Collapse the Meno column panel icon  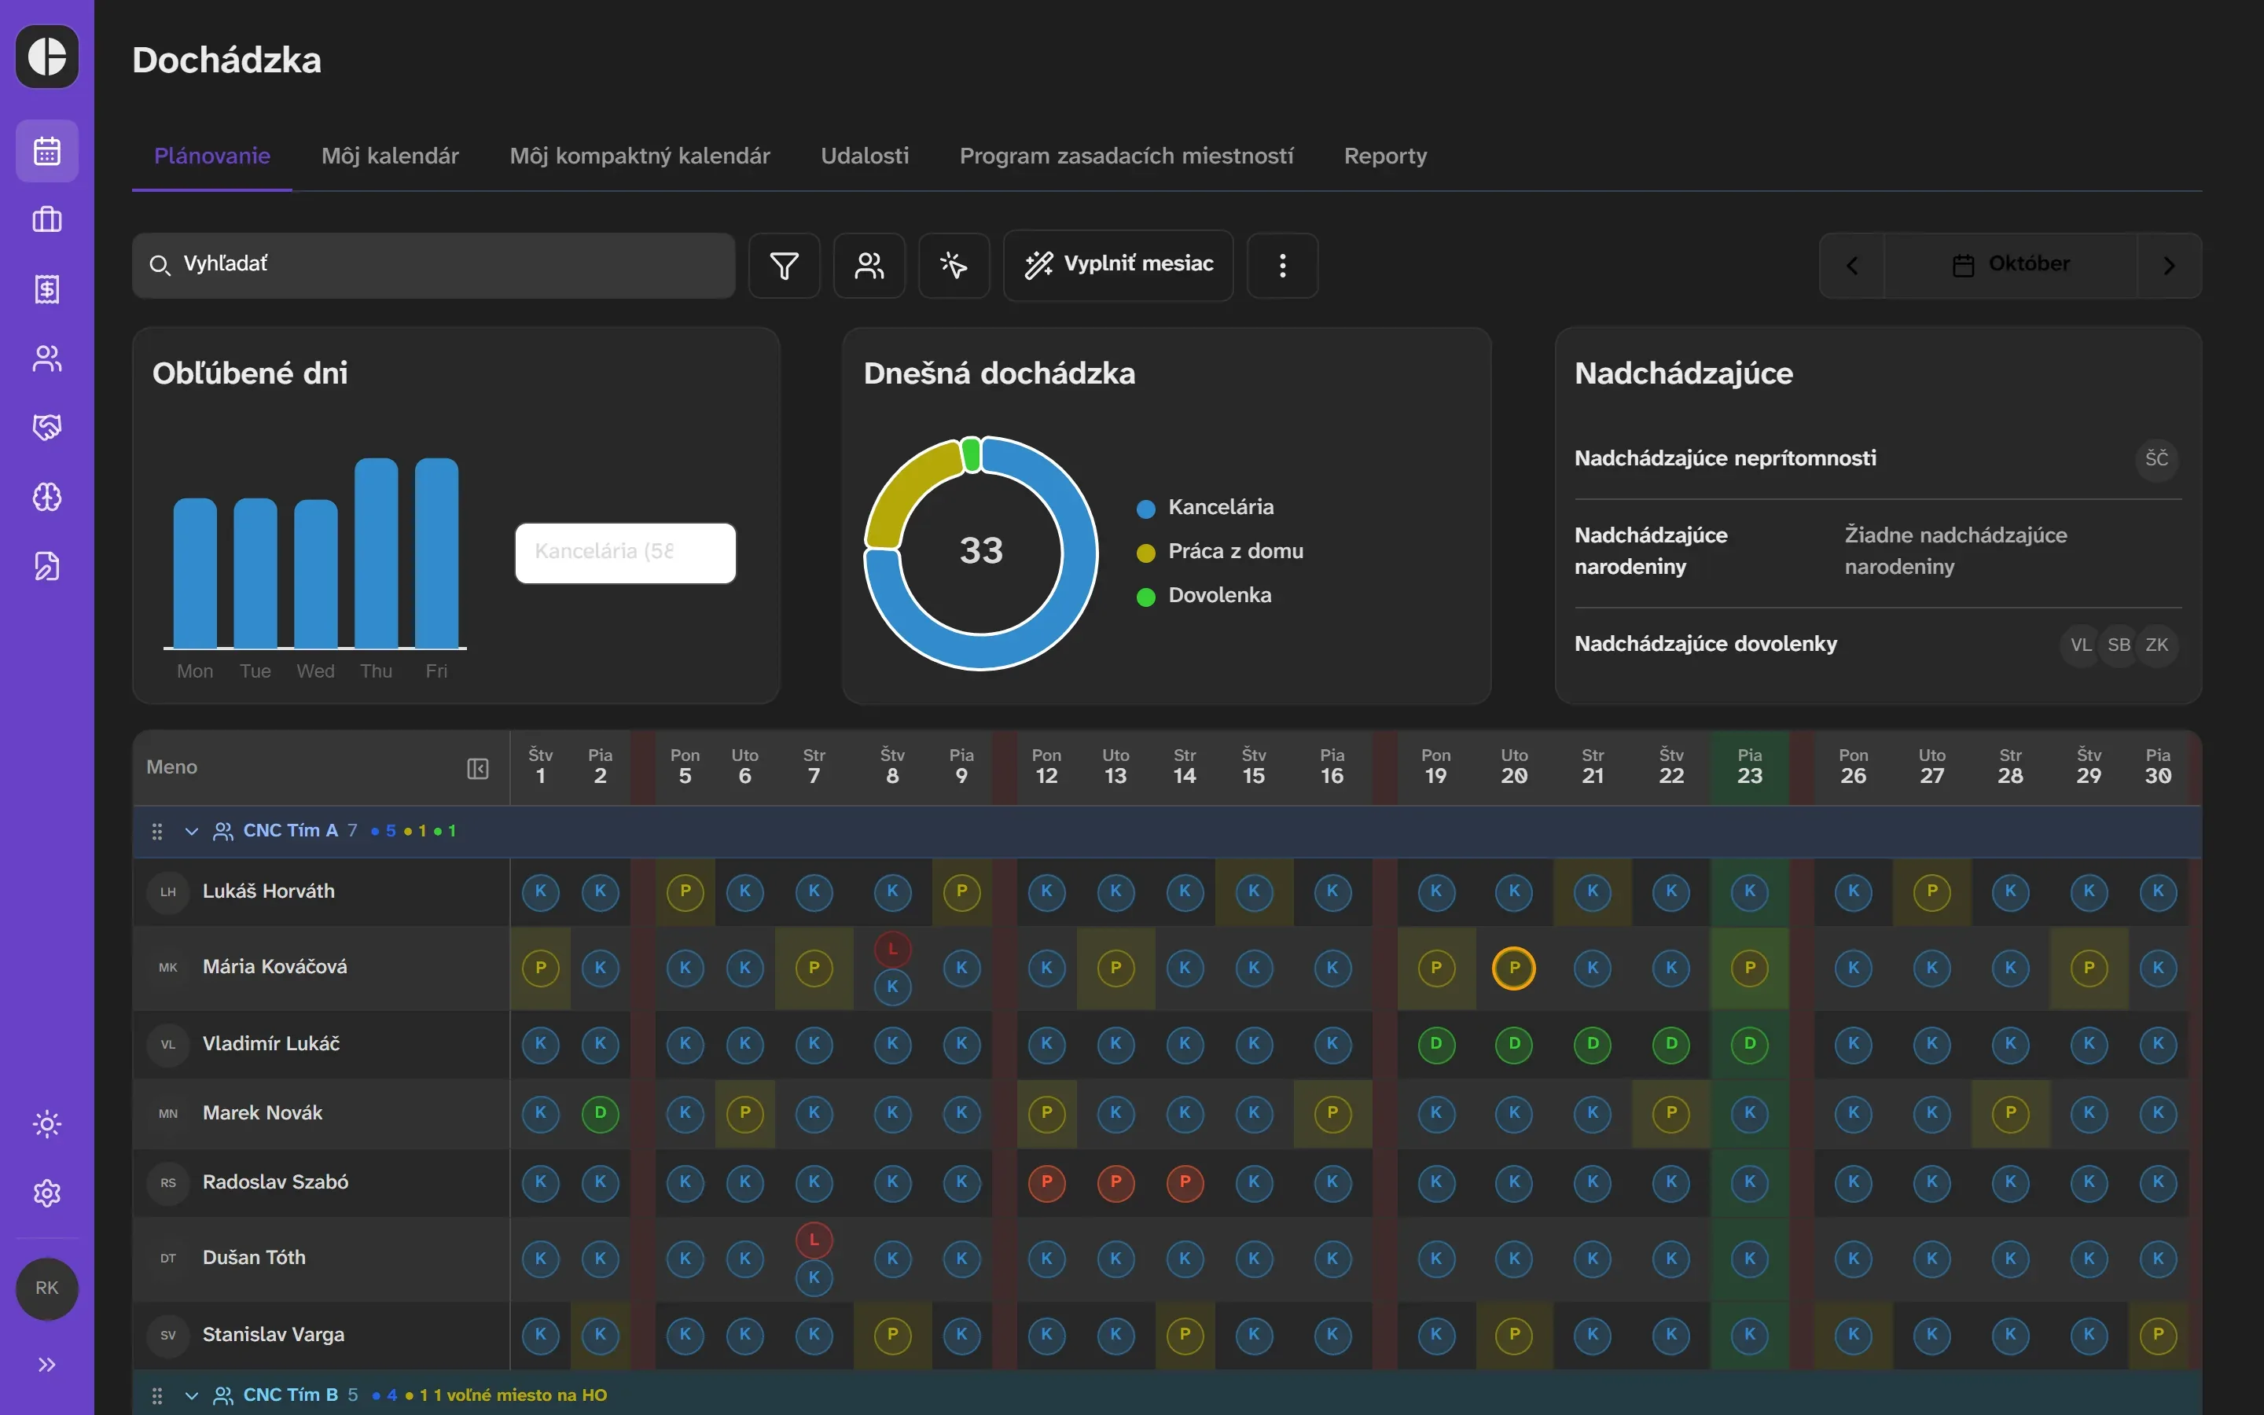click(x=477, y=768)
